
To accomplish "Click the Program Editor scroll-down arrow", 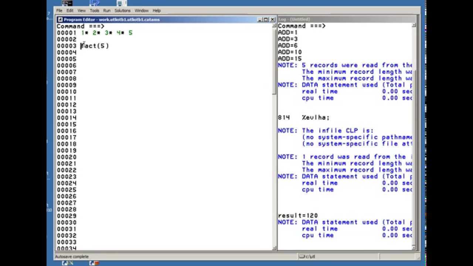I will [274, 248].
